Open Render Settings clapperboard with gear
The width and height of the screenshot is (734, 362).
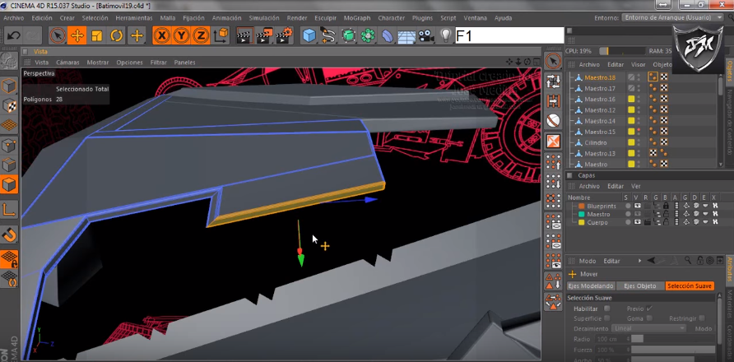284,35
